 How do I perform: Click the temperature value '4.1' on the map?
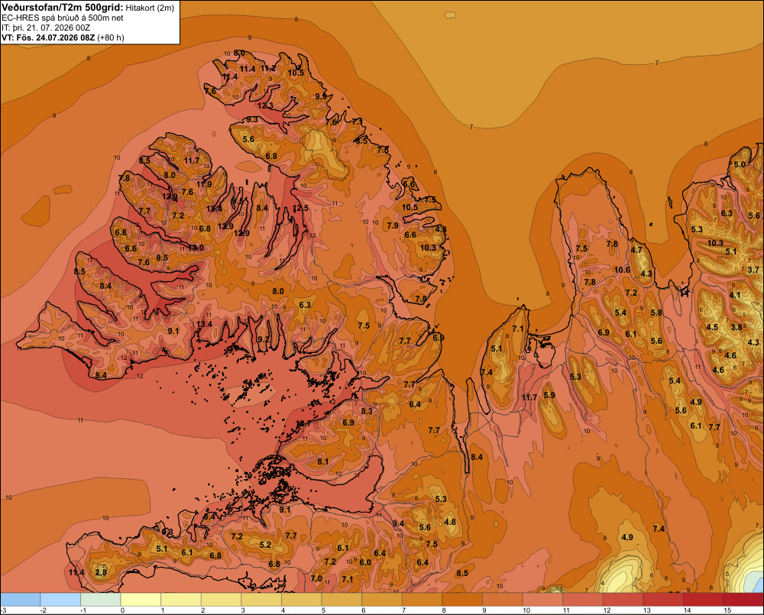click(735, 295)
